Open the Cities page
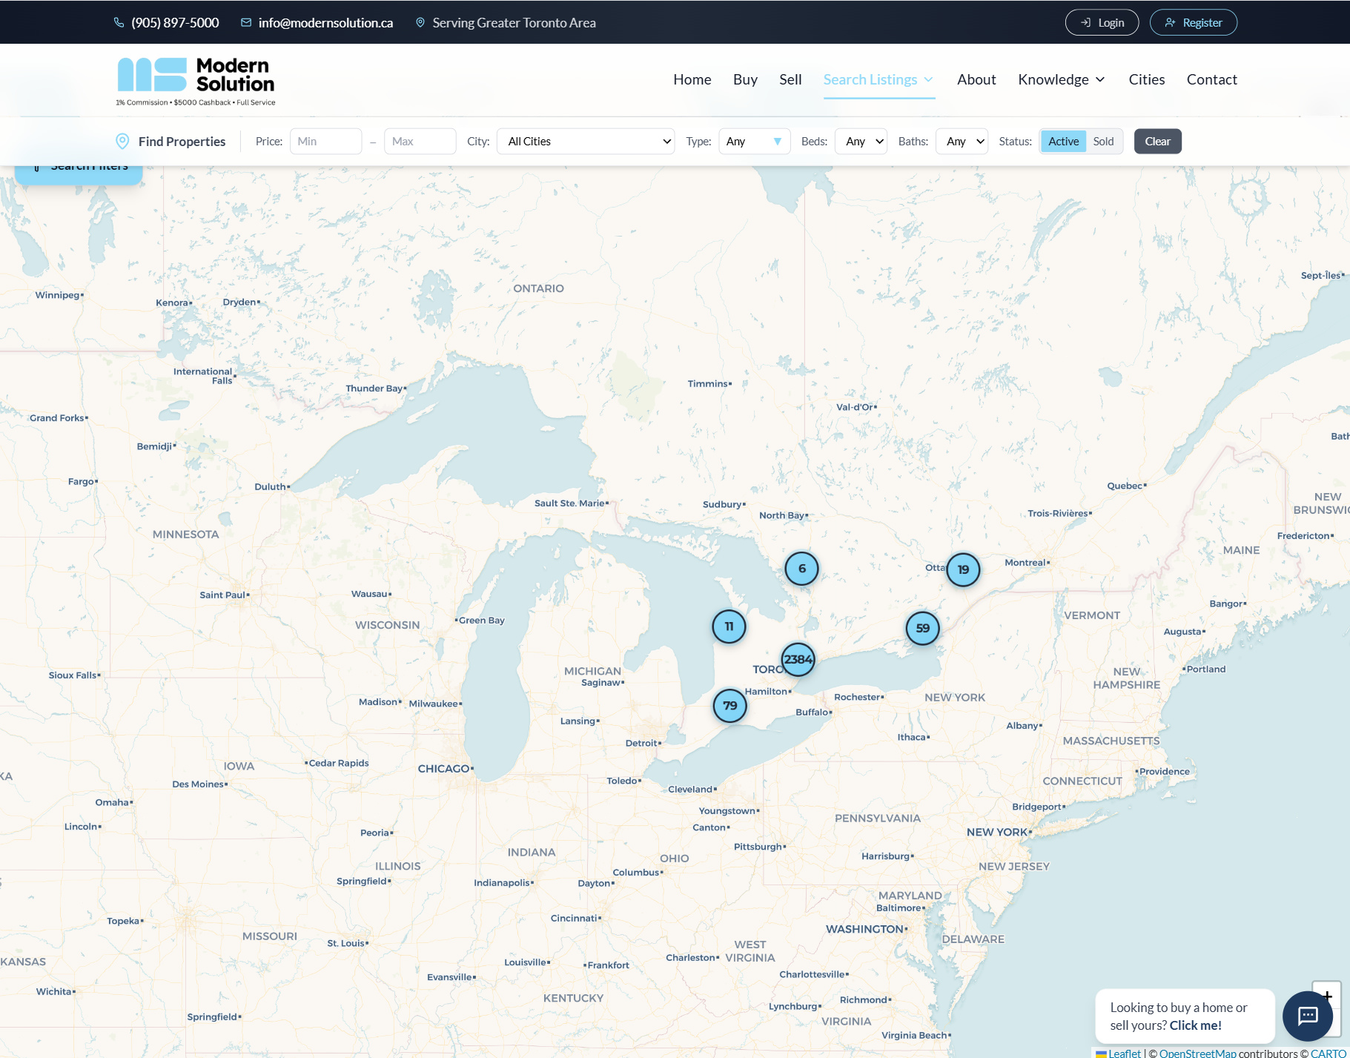 (x=1146, y=79)
